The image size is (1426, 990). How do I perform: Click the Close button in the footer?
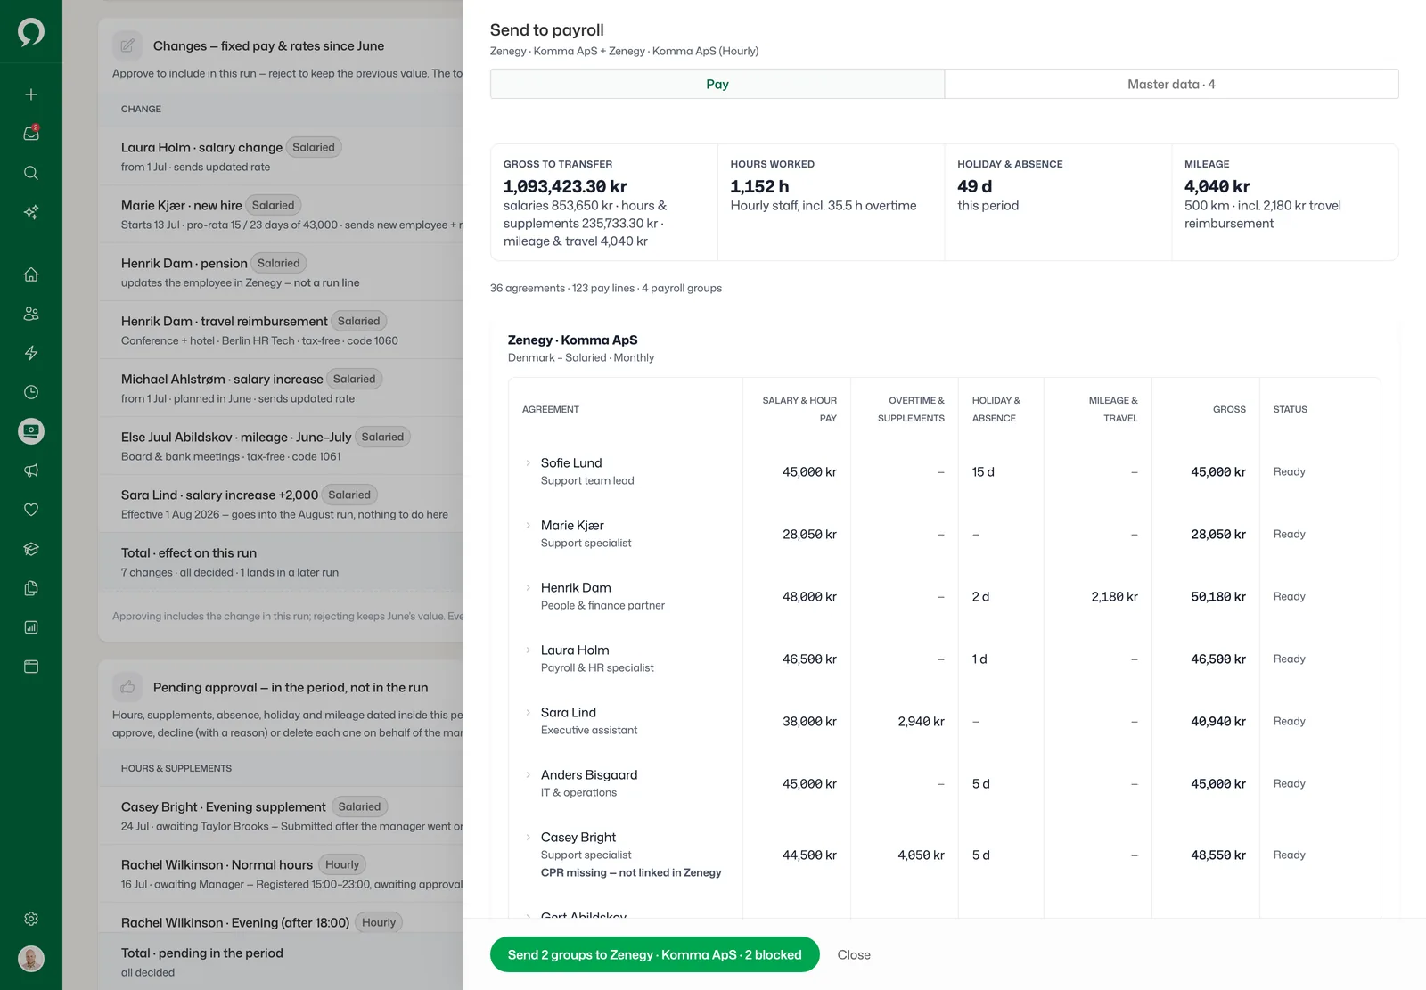point(854,954)
